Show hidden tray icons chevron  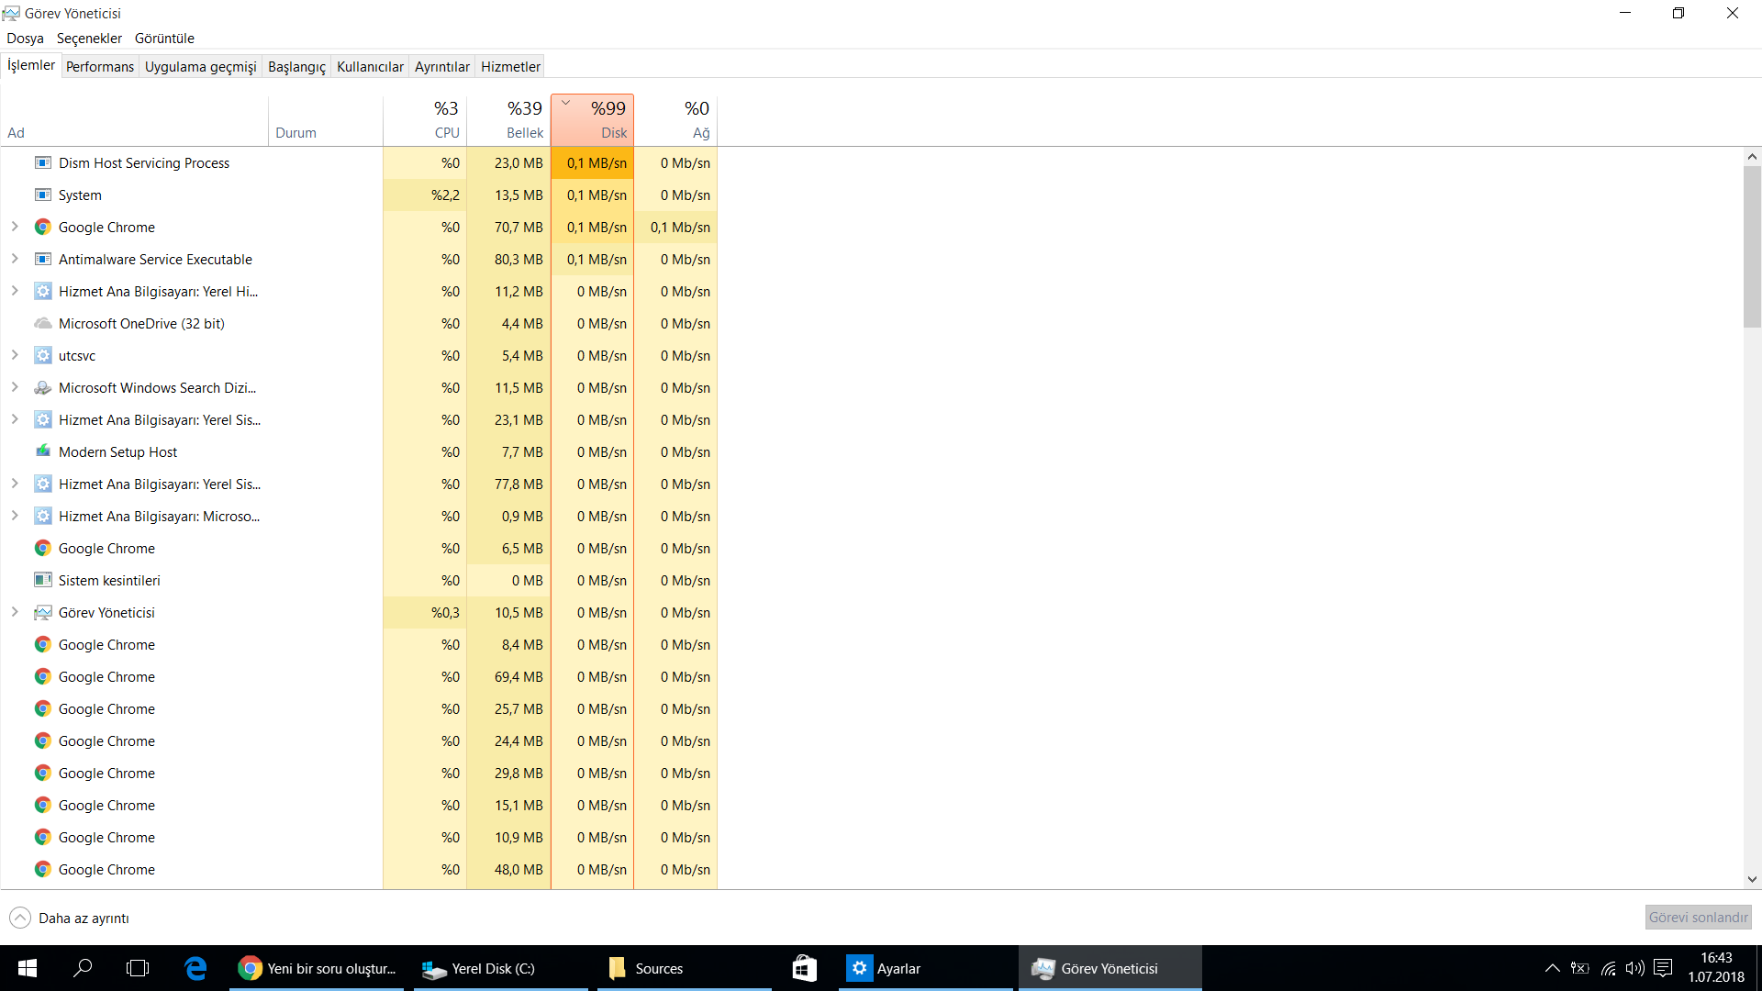[1552, 968]
